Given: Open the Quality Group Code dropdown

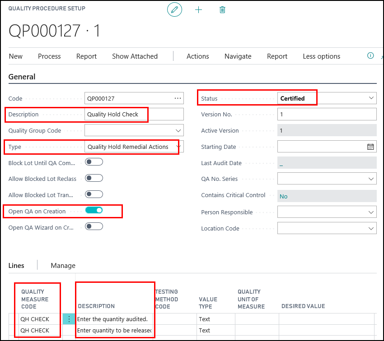Looking at the screenshot, I should pos(178,131).
